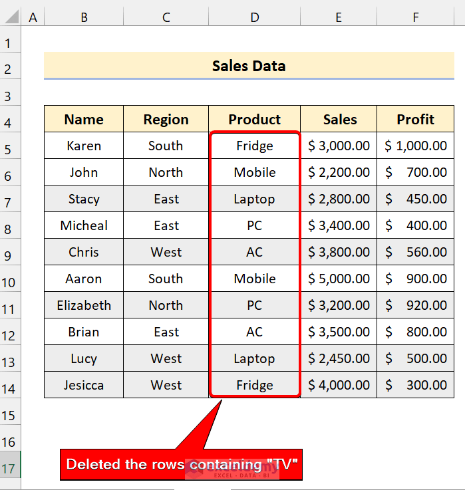Select the $ 5,000.00 sales cell
The image size is (465, 490).
point(339,278)
